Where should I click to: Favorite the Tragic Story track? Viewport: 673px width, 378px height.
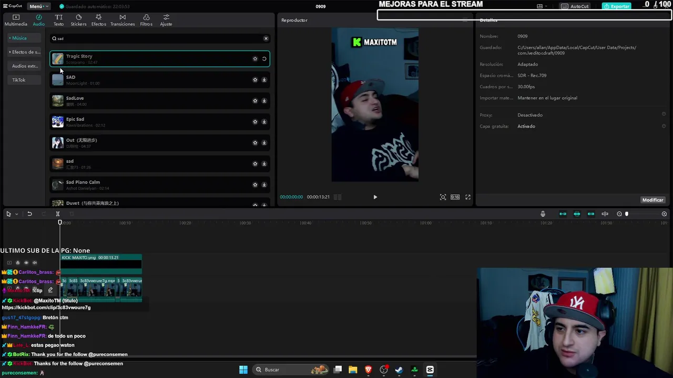point(255,59)
